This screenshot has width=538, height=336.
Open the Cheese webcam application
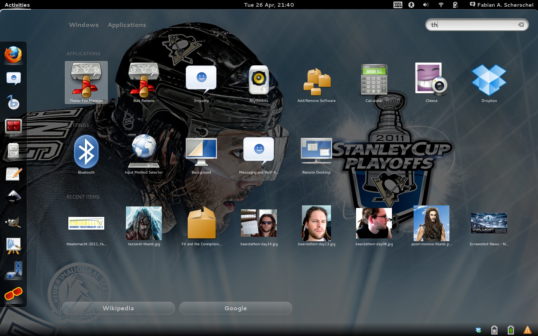pyautogui.click(x=432, y=80)
